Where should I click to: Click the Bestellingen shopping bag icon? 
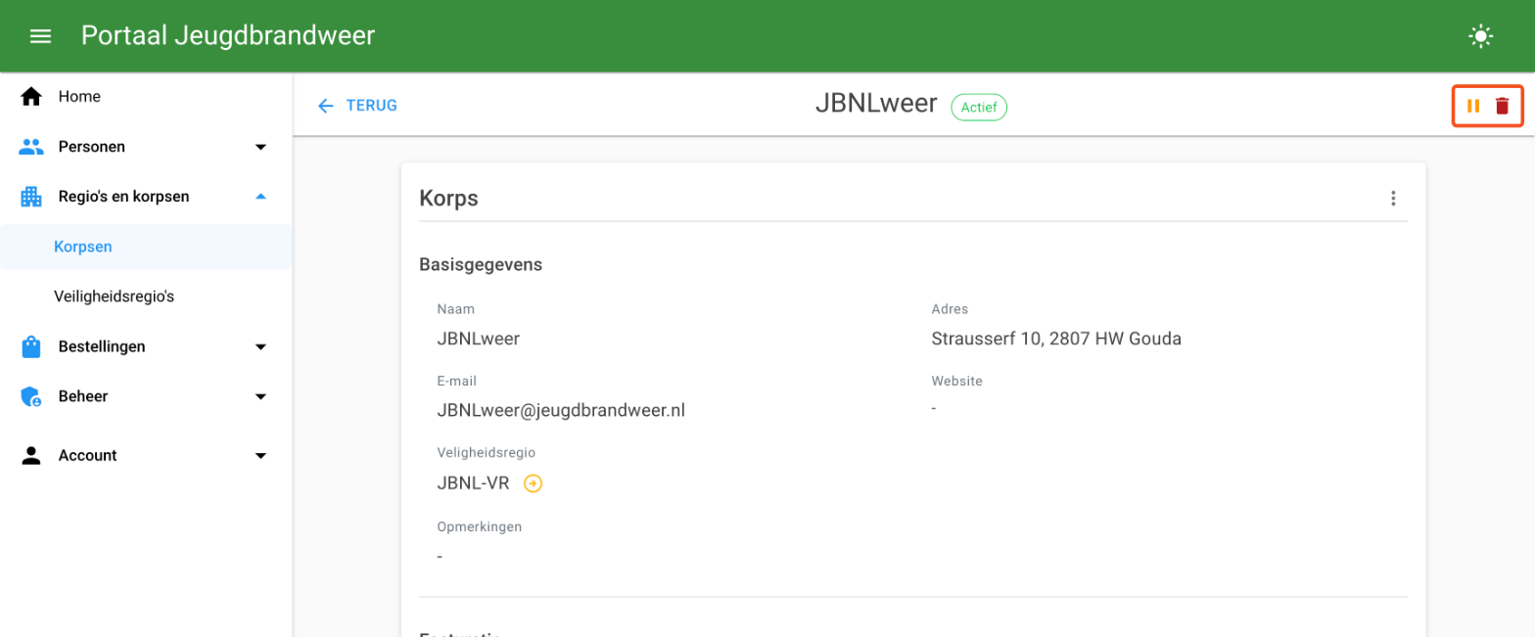(31, 346)
